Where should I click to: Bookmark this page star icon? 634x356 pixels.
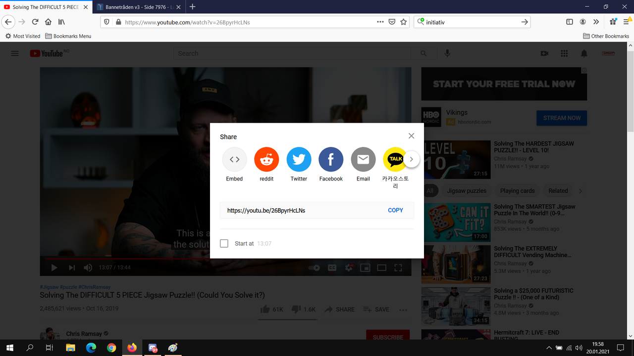click(x=404, y=22)
